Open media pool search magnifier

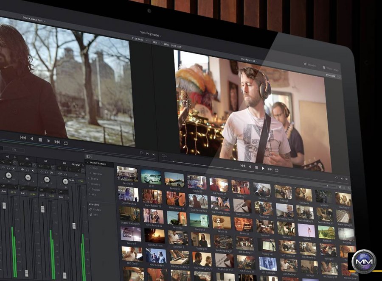[x=348, y=188]
